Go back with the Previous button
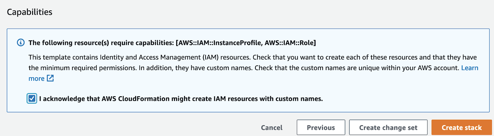The image size is (494, 136). pyautogui.click(x=321, y=127)
